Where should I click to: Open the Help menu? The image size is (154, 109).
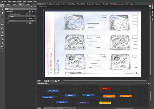tap(35, 1)
